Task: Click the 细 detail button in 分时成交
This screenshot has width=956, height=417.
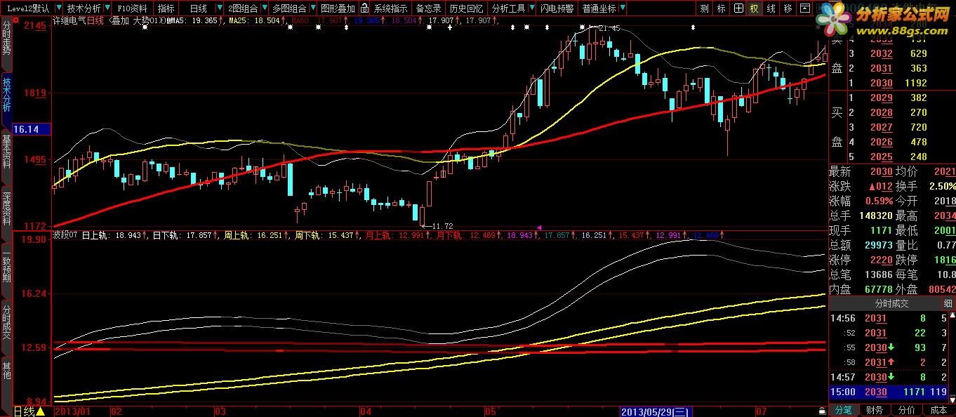Action: coord(948,304)
